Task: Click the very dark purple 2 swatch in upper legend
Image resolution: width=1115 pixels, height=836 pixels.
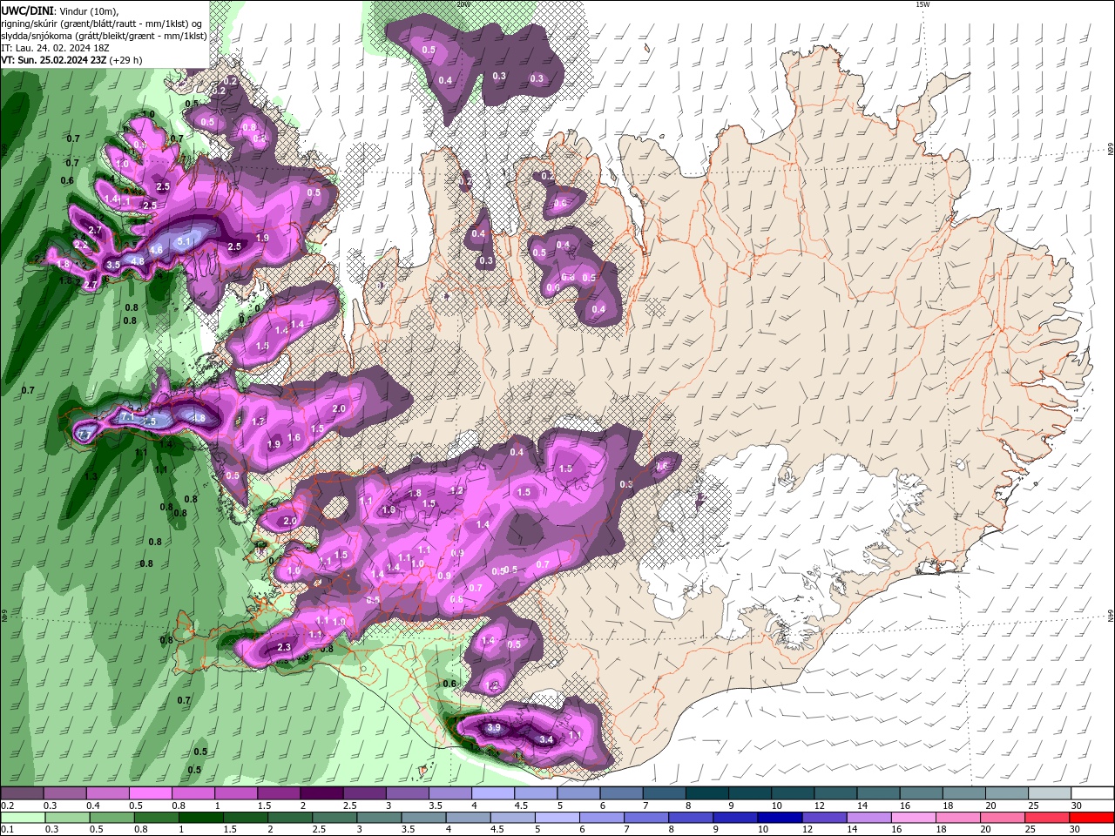Action: coord(322,793)
